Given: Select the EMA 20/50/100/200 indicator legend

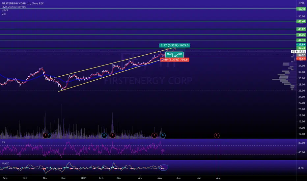Looking at the screenshot, I should (14, 7).
